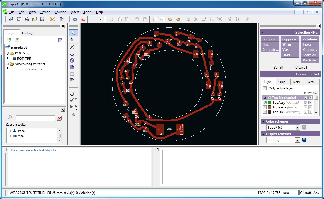Expand the Pads search results node

point(9,131)
